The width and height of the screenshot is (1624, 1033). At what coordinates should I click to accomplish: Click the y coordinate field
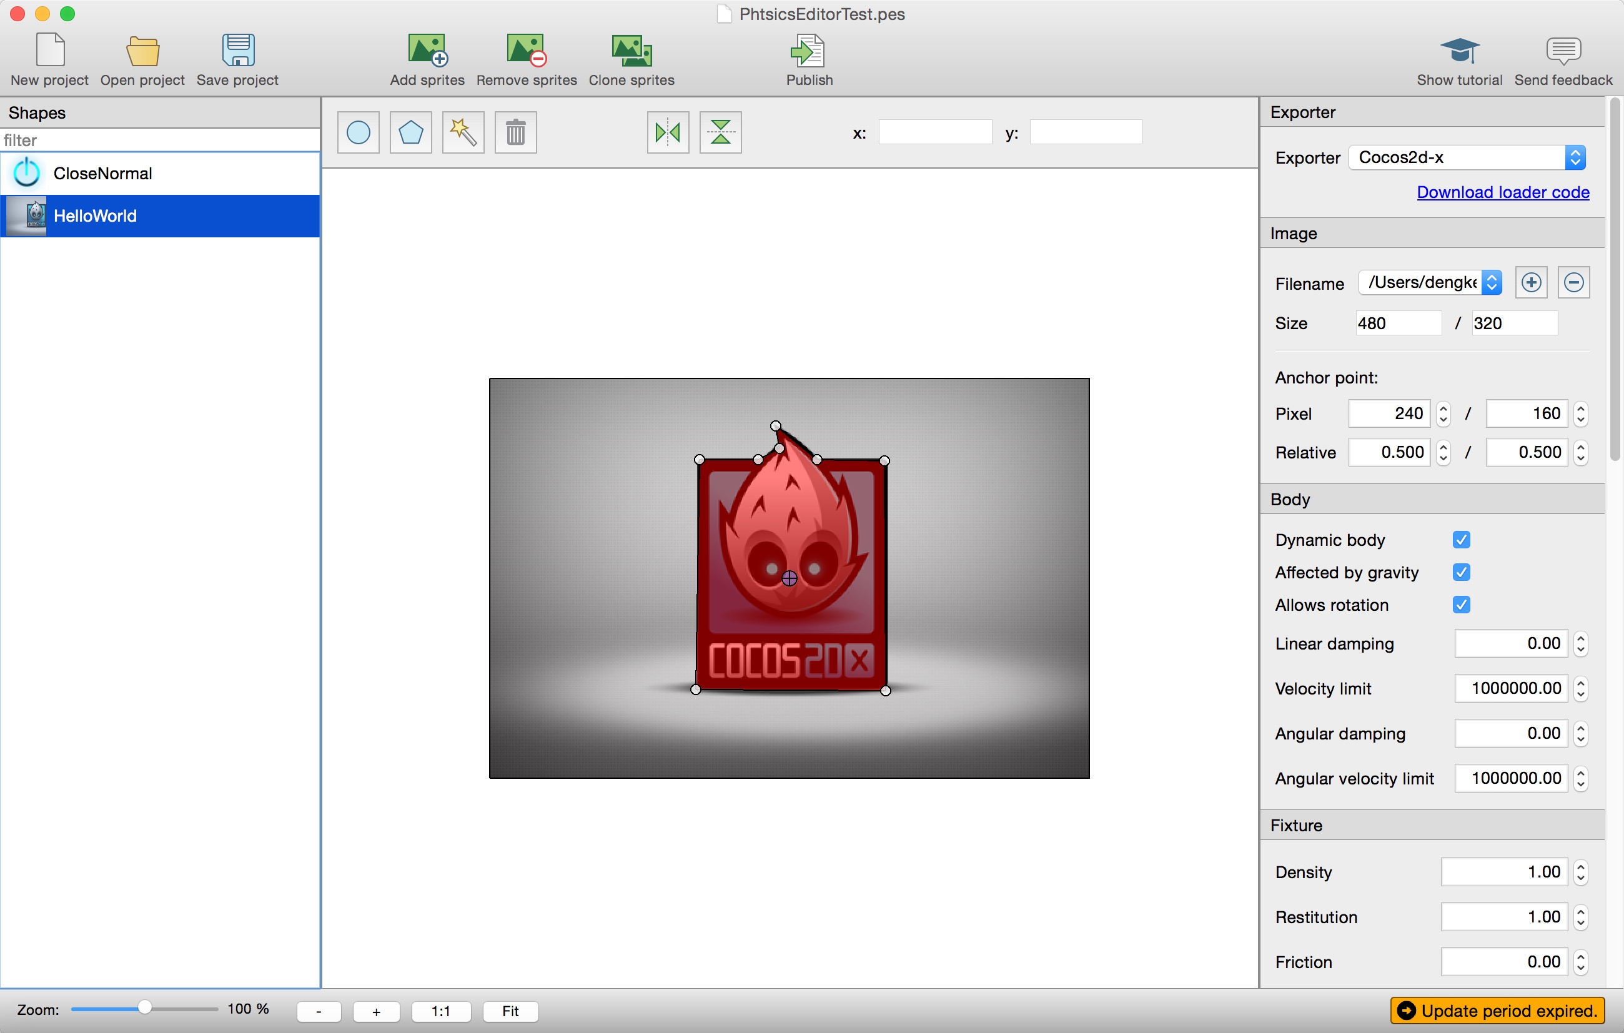coord(1085,132)
